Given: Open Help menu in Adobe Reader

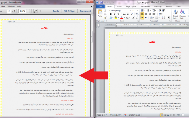Looking at the screenshot, I should [19, 6].
